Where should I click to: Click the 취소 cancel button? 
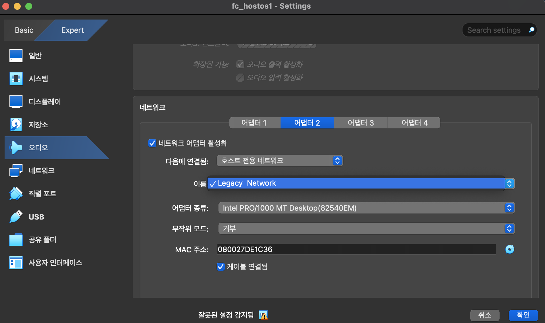tap(485, 315)
